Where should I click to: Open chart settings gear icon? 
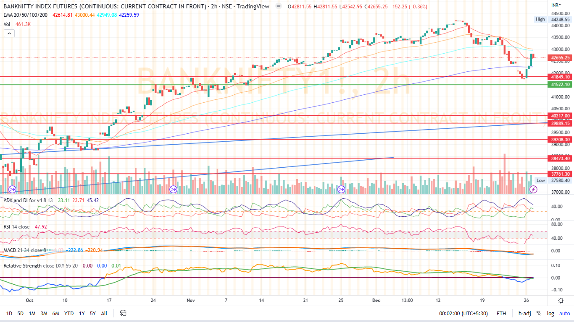click(x=561, y=300)
